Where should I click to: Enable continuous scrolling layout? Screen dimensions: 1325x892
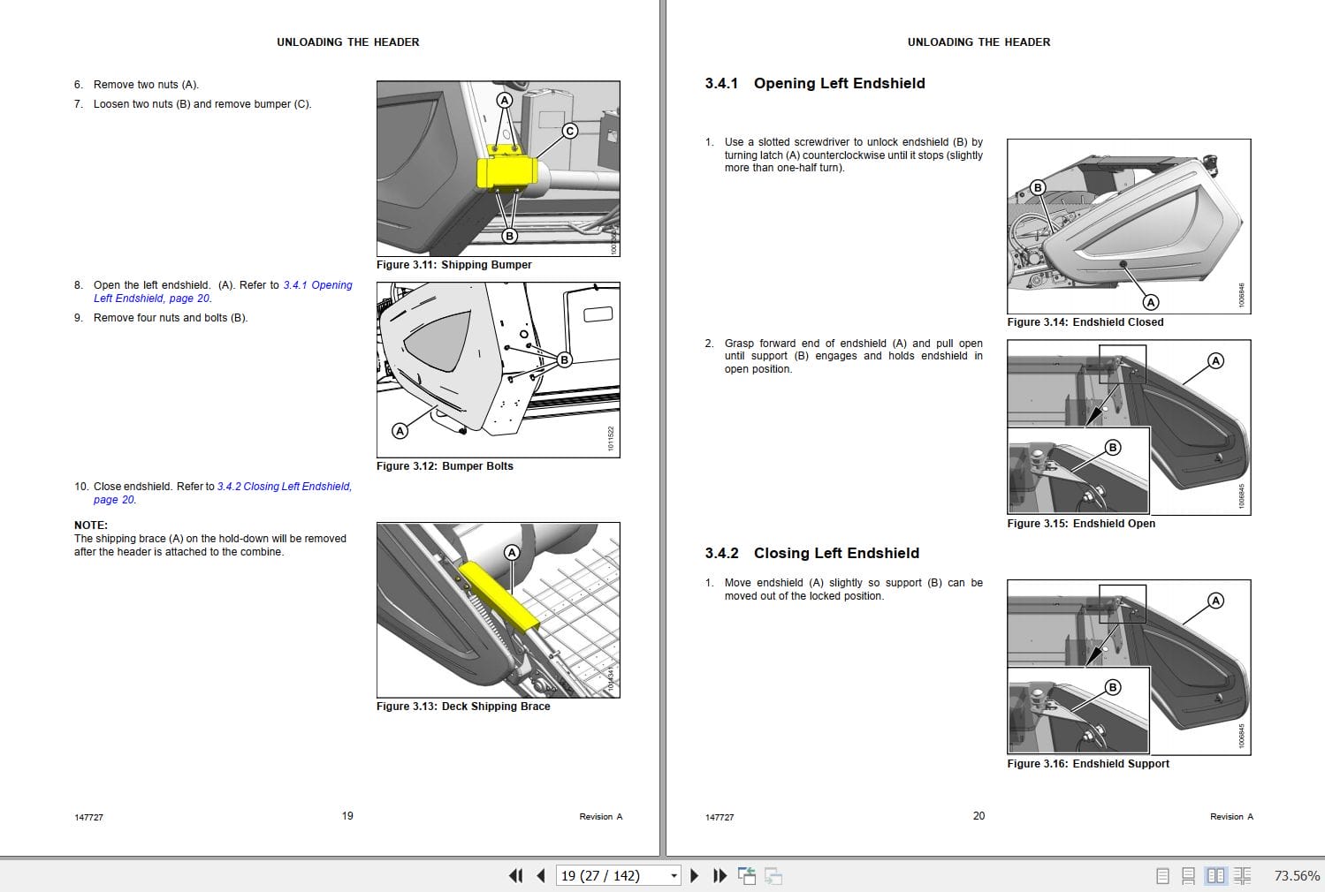[x=1188, y=875]
